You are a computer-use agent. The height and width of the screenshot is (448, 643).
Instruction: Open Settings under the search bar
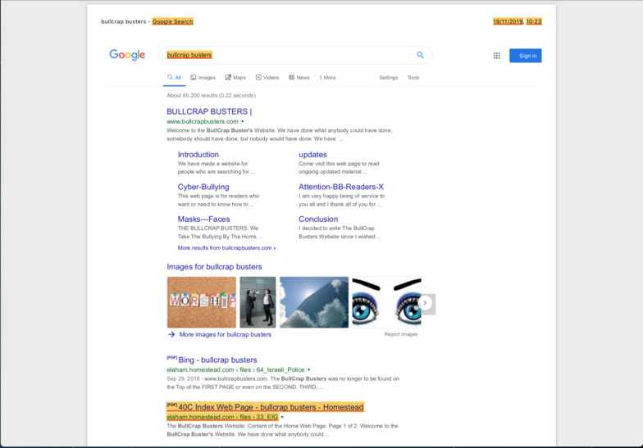pos(389,77)
